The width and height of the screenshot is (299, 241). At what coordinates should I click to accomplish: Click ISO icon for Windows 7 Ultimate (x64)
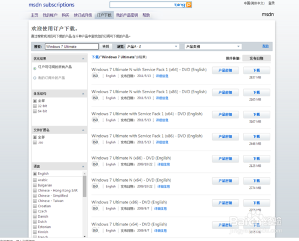[x=95, y=230]
